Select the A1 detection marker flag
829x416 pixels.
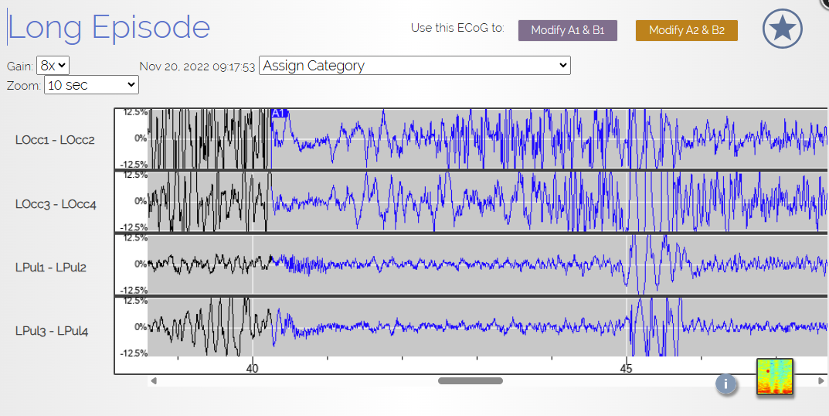(x=279, y=114)
